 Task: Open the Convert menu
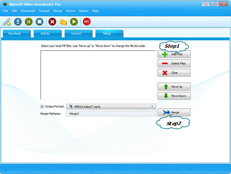point(44,11)
